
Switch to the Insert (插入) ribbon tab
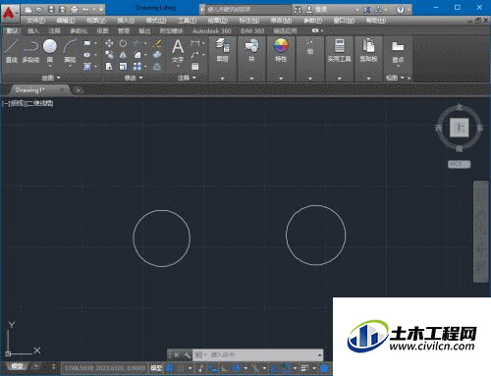[33, 31]
